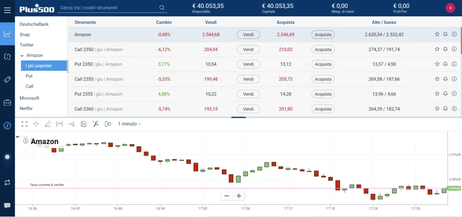Open the live chat bubble icon
This screenshot has height=217, width=462.
coord(7,205)
